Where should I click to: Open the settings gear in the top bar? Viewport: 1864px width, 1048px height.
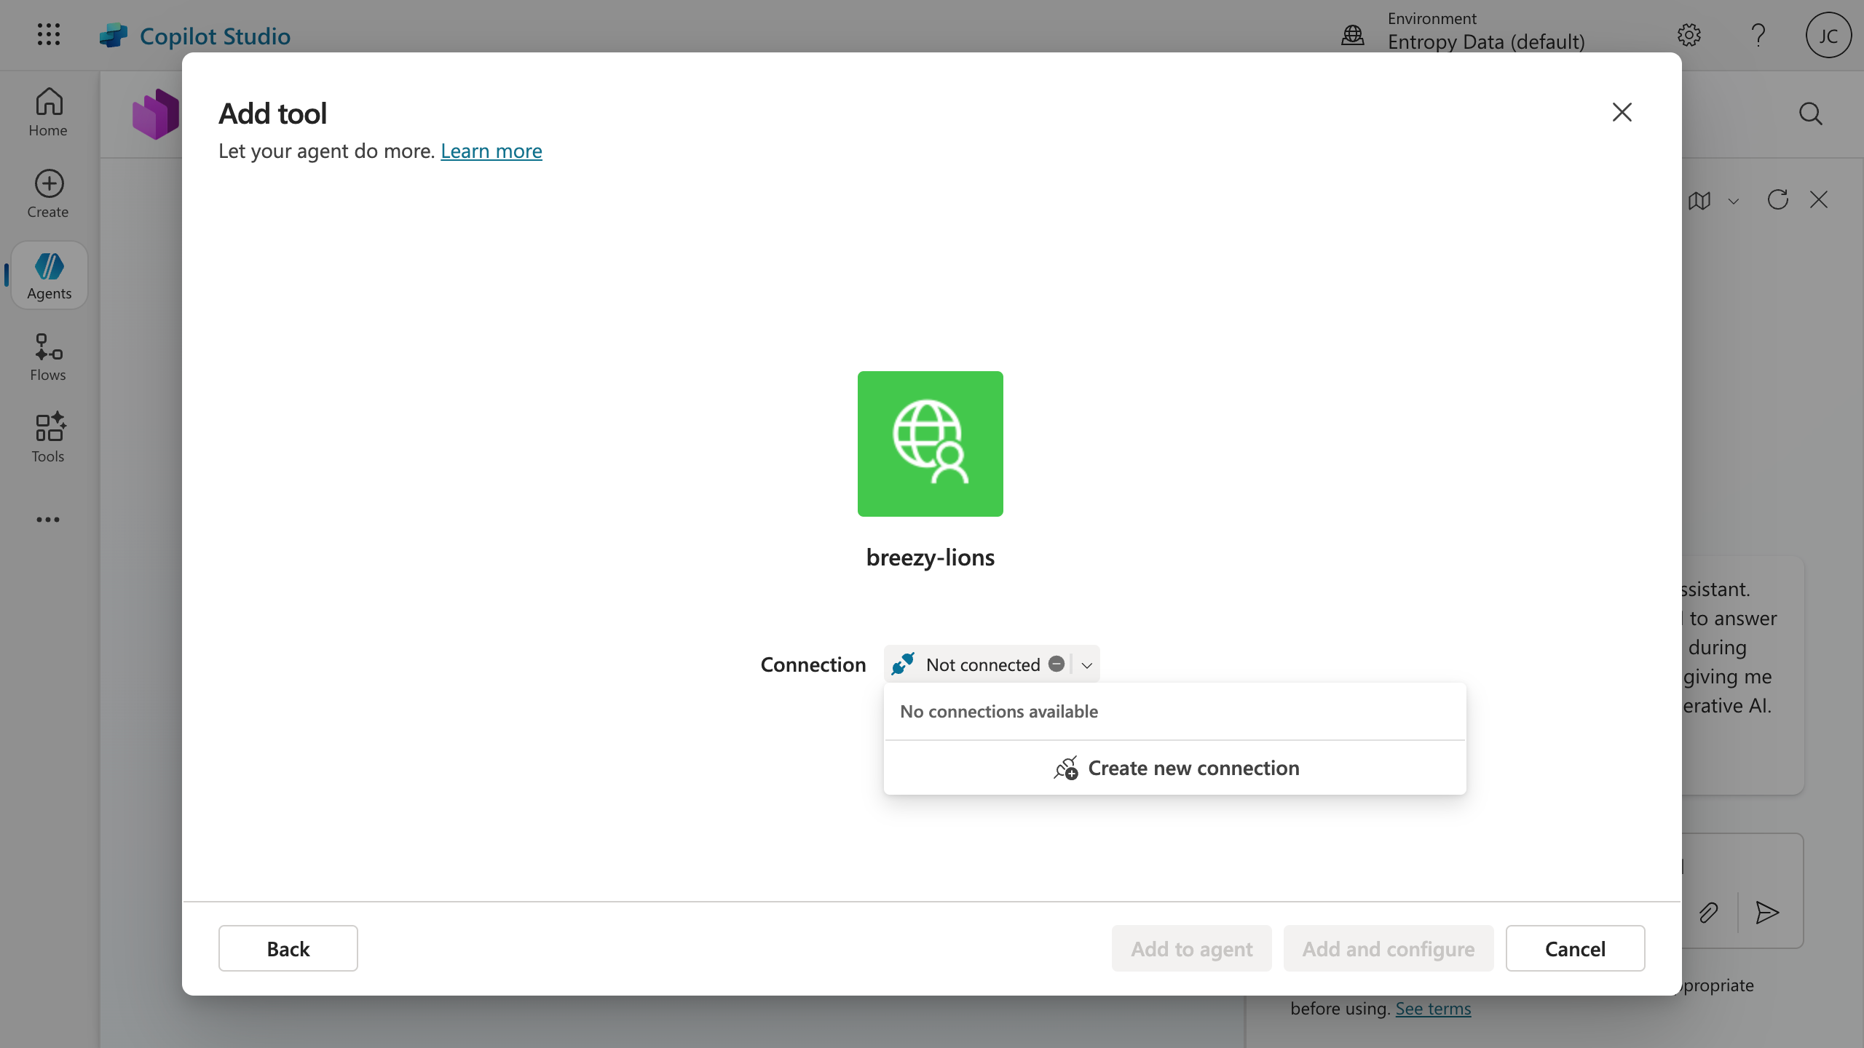1688,35
